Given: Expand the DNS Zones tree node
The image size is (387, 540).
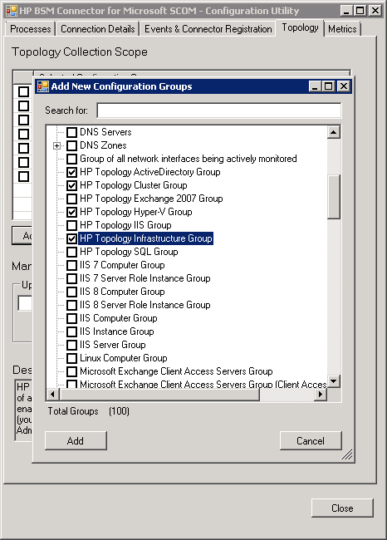Looking at the screenshot, I should (56, 146).
